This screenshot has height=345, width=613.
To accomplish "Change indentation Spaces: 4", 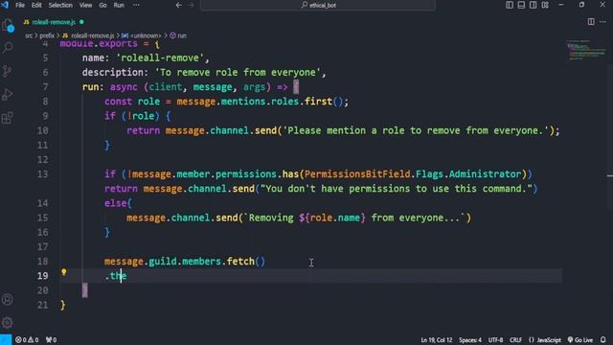I will tap(470, 340).
